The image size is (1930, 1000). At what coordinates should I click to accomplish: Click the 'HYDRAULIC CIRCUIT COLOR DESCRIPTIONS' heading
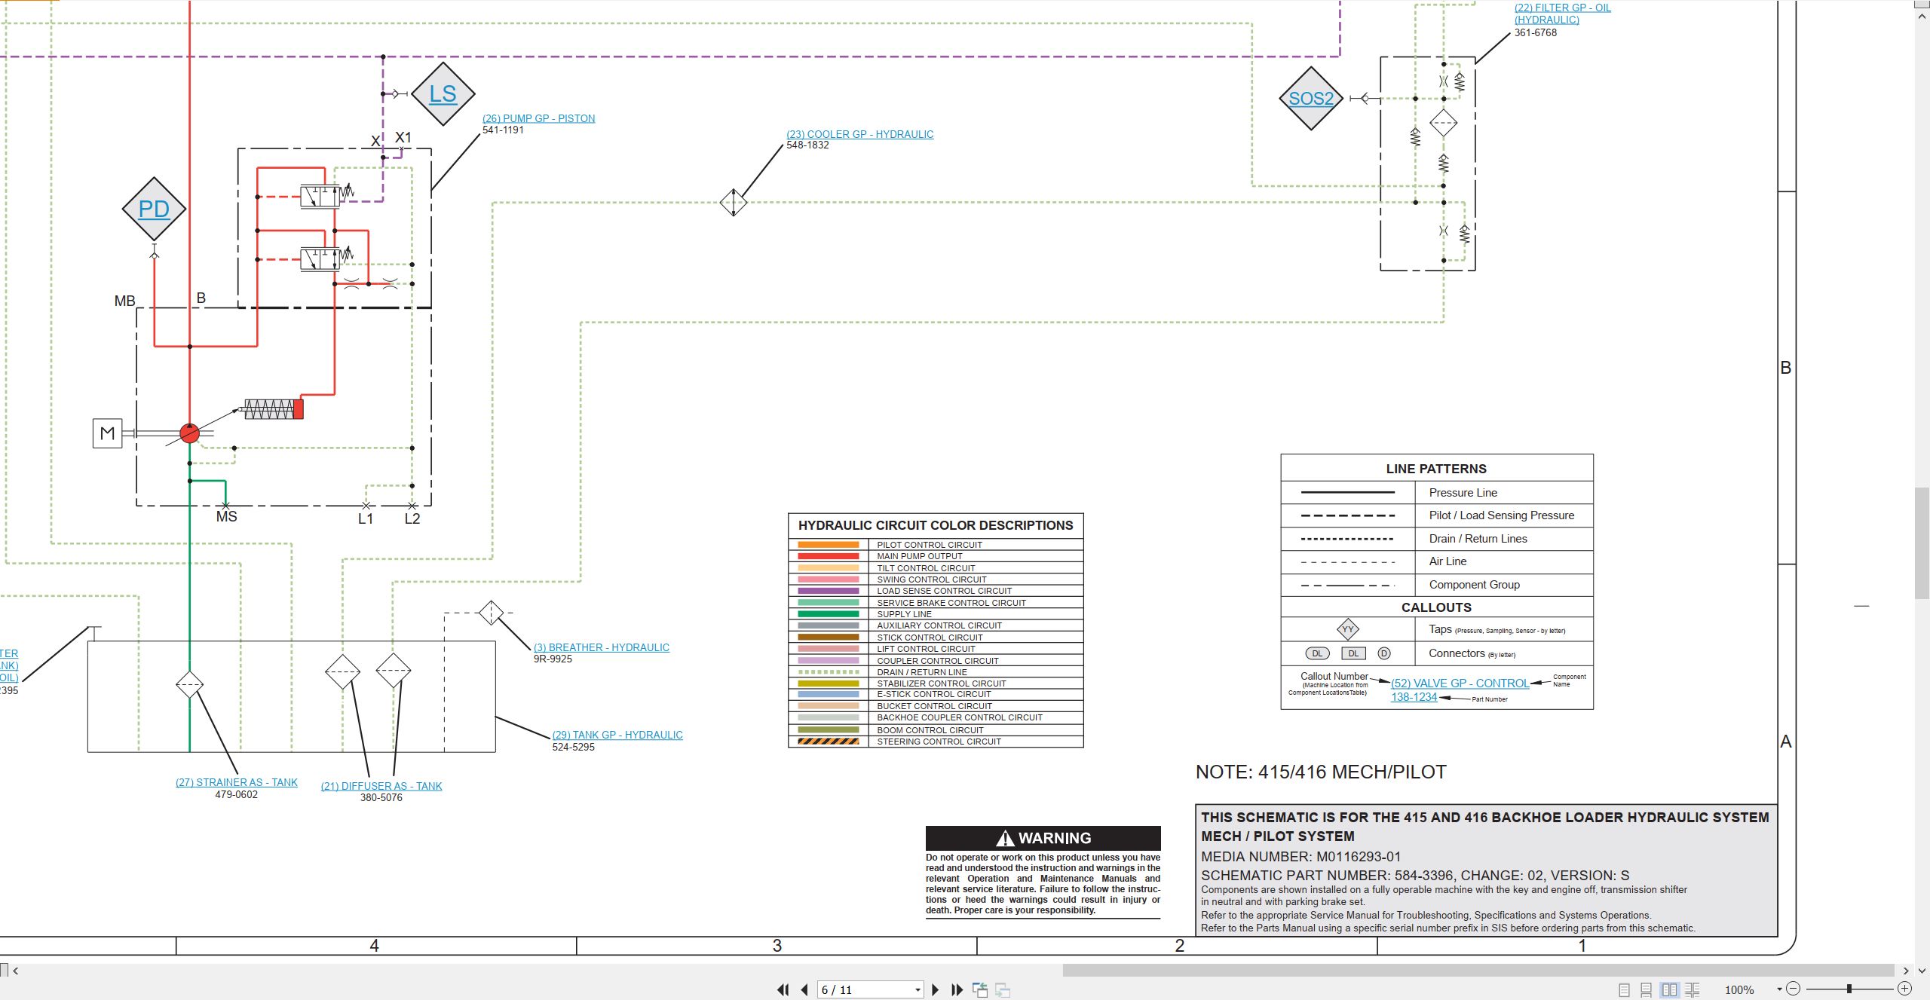(x=936, y=525)
